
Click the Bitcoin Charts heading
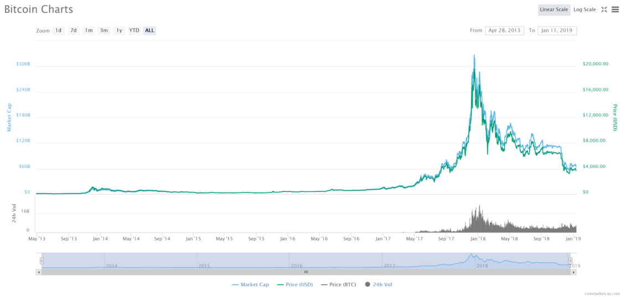(x=39, y=9)
